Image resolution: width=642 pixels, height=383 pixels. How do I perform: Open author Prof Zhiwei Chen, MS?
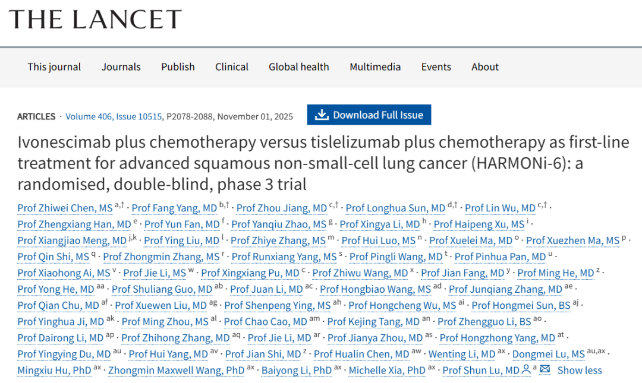[65, 208]
